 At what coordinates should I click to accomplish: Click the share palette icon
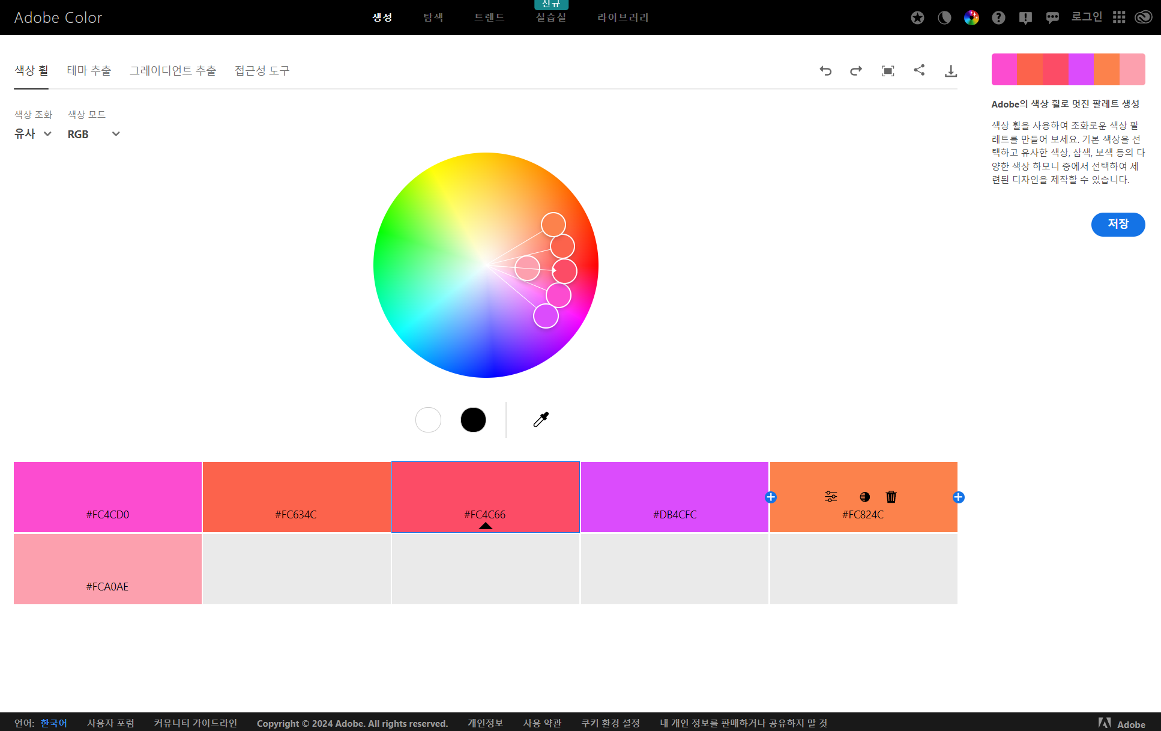(x=919, y=70)
